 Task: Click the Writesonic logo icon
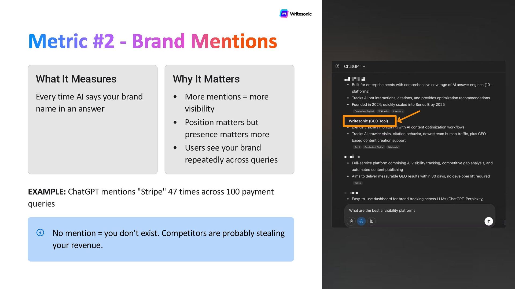tap(284, 14)
